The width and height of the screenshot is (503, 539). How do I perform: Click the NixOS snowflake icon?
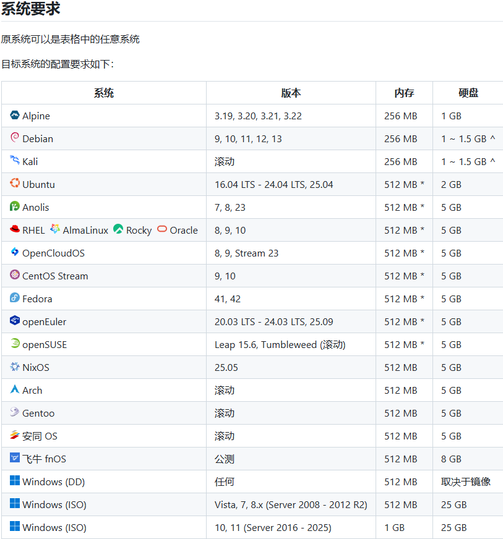[x=15, y=367]
